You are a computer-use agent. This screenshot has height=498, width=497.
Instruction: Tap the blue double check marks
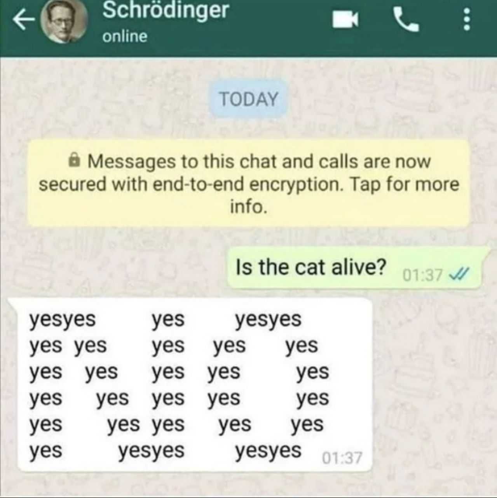459,275
